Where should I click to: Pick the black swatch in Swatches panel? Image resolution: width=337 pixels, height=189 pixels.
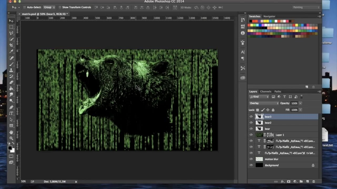(251, 21)
